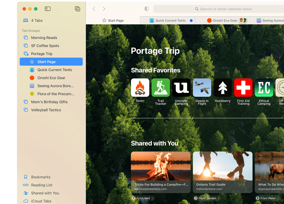Expand the Morning Reads tab group
This screenshot has width=284, height=204.
[x=44, y=38]
